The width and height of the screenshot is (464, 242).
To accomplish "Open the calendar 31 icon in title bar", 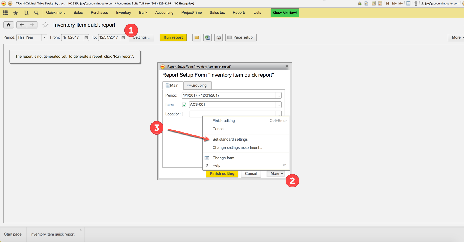I will pyautogui.click(x=380, y=3).
